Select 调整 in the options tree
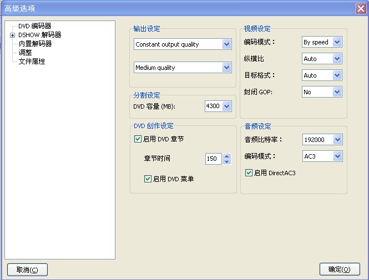The image size is (369, 280). click(x=25, y=53)
